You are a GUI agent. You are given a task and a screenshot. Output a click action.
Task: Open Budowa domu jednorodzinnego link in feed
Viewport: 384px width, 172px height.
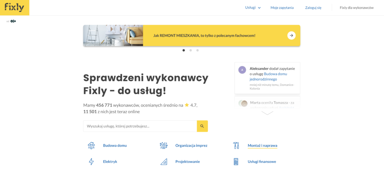click(268, 77)
